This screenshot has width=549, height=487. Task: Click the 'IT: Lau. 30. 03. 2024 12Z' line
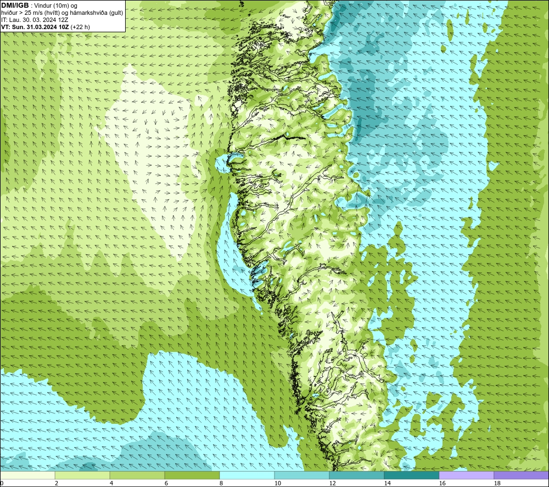tap(35, 20)
